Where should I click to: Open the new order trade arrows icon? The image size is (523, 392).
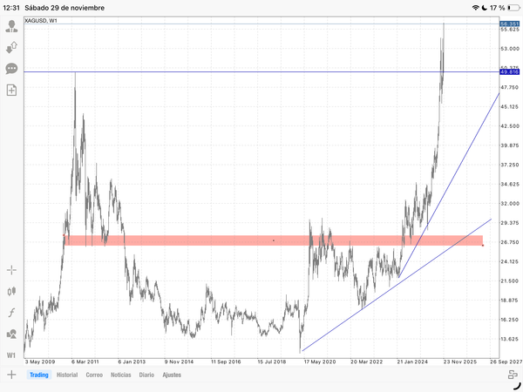coord(11,48)
